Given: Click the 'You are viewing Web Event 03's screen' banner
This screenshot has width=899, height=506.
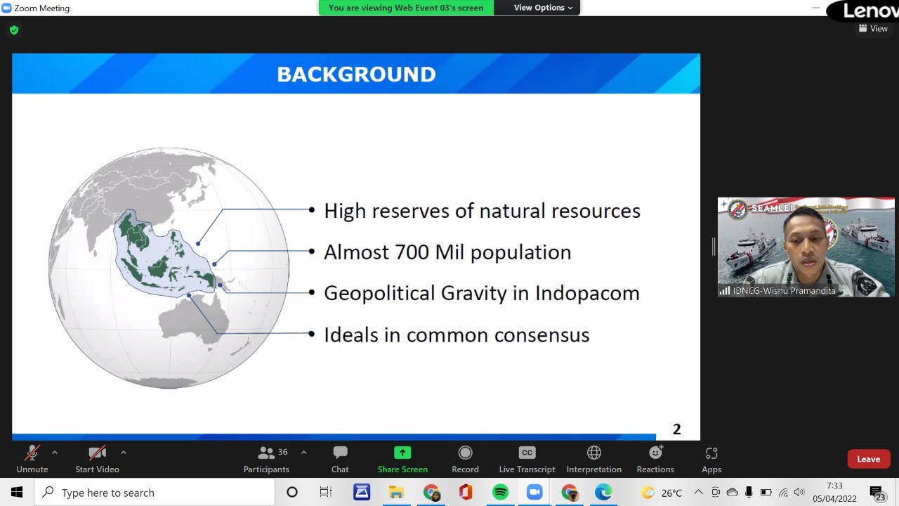Looking at the screenshot, I should [x=406, y=8].
